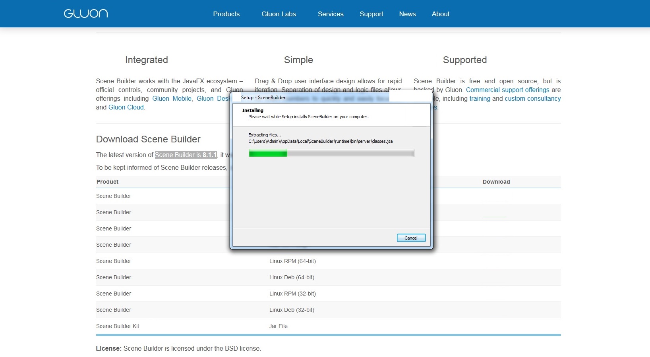Click the License BSD text line

tap(178, 348)
